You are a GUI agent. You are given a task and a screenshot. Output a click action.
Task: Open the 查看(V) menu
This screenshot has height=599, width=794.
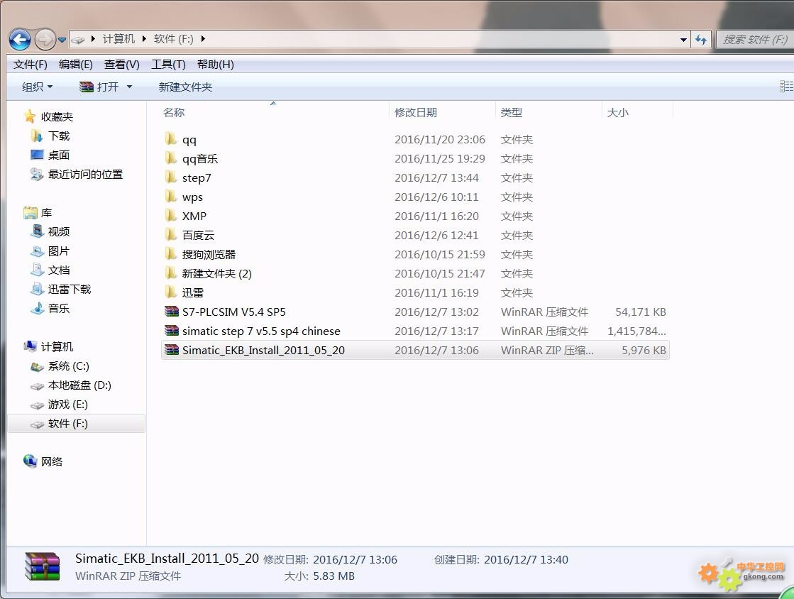pos(121,65)
